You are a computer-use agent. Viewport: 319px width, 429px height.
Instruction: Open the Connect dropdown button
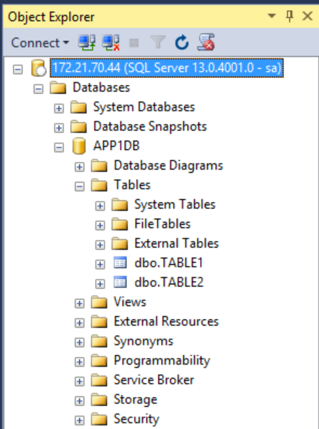point(40,43)
